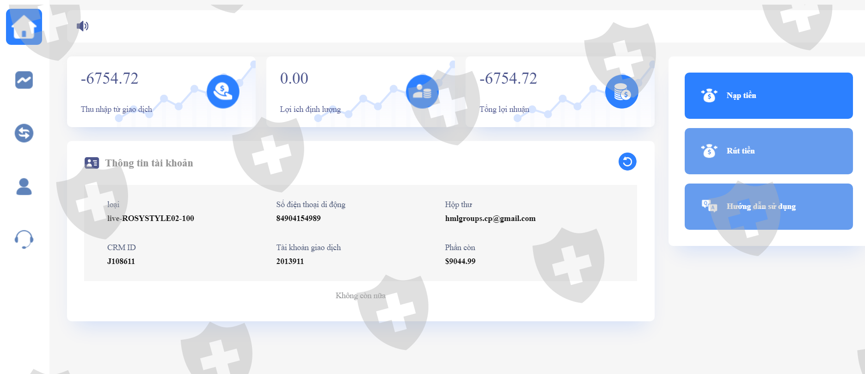Click the Không còn nữa footer text
Image resolution: width=865 pixels, height=374 pixels.
(x=361, y=295)
